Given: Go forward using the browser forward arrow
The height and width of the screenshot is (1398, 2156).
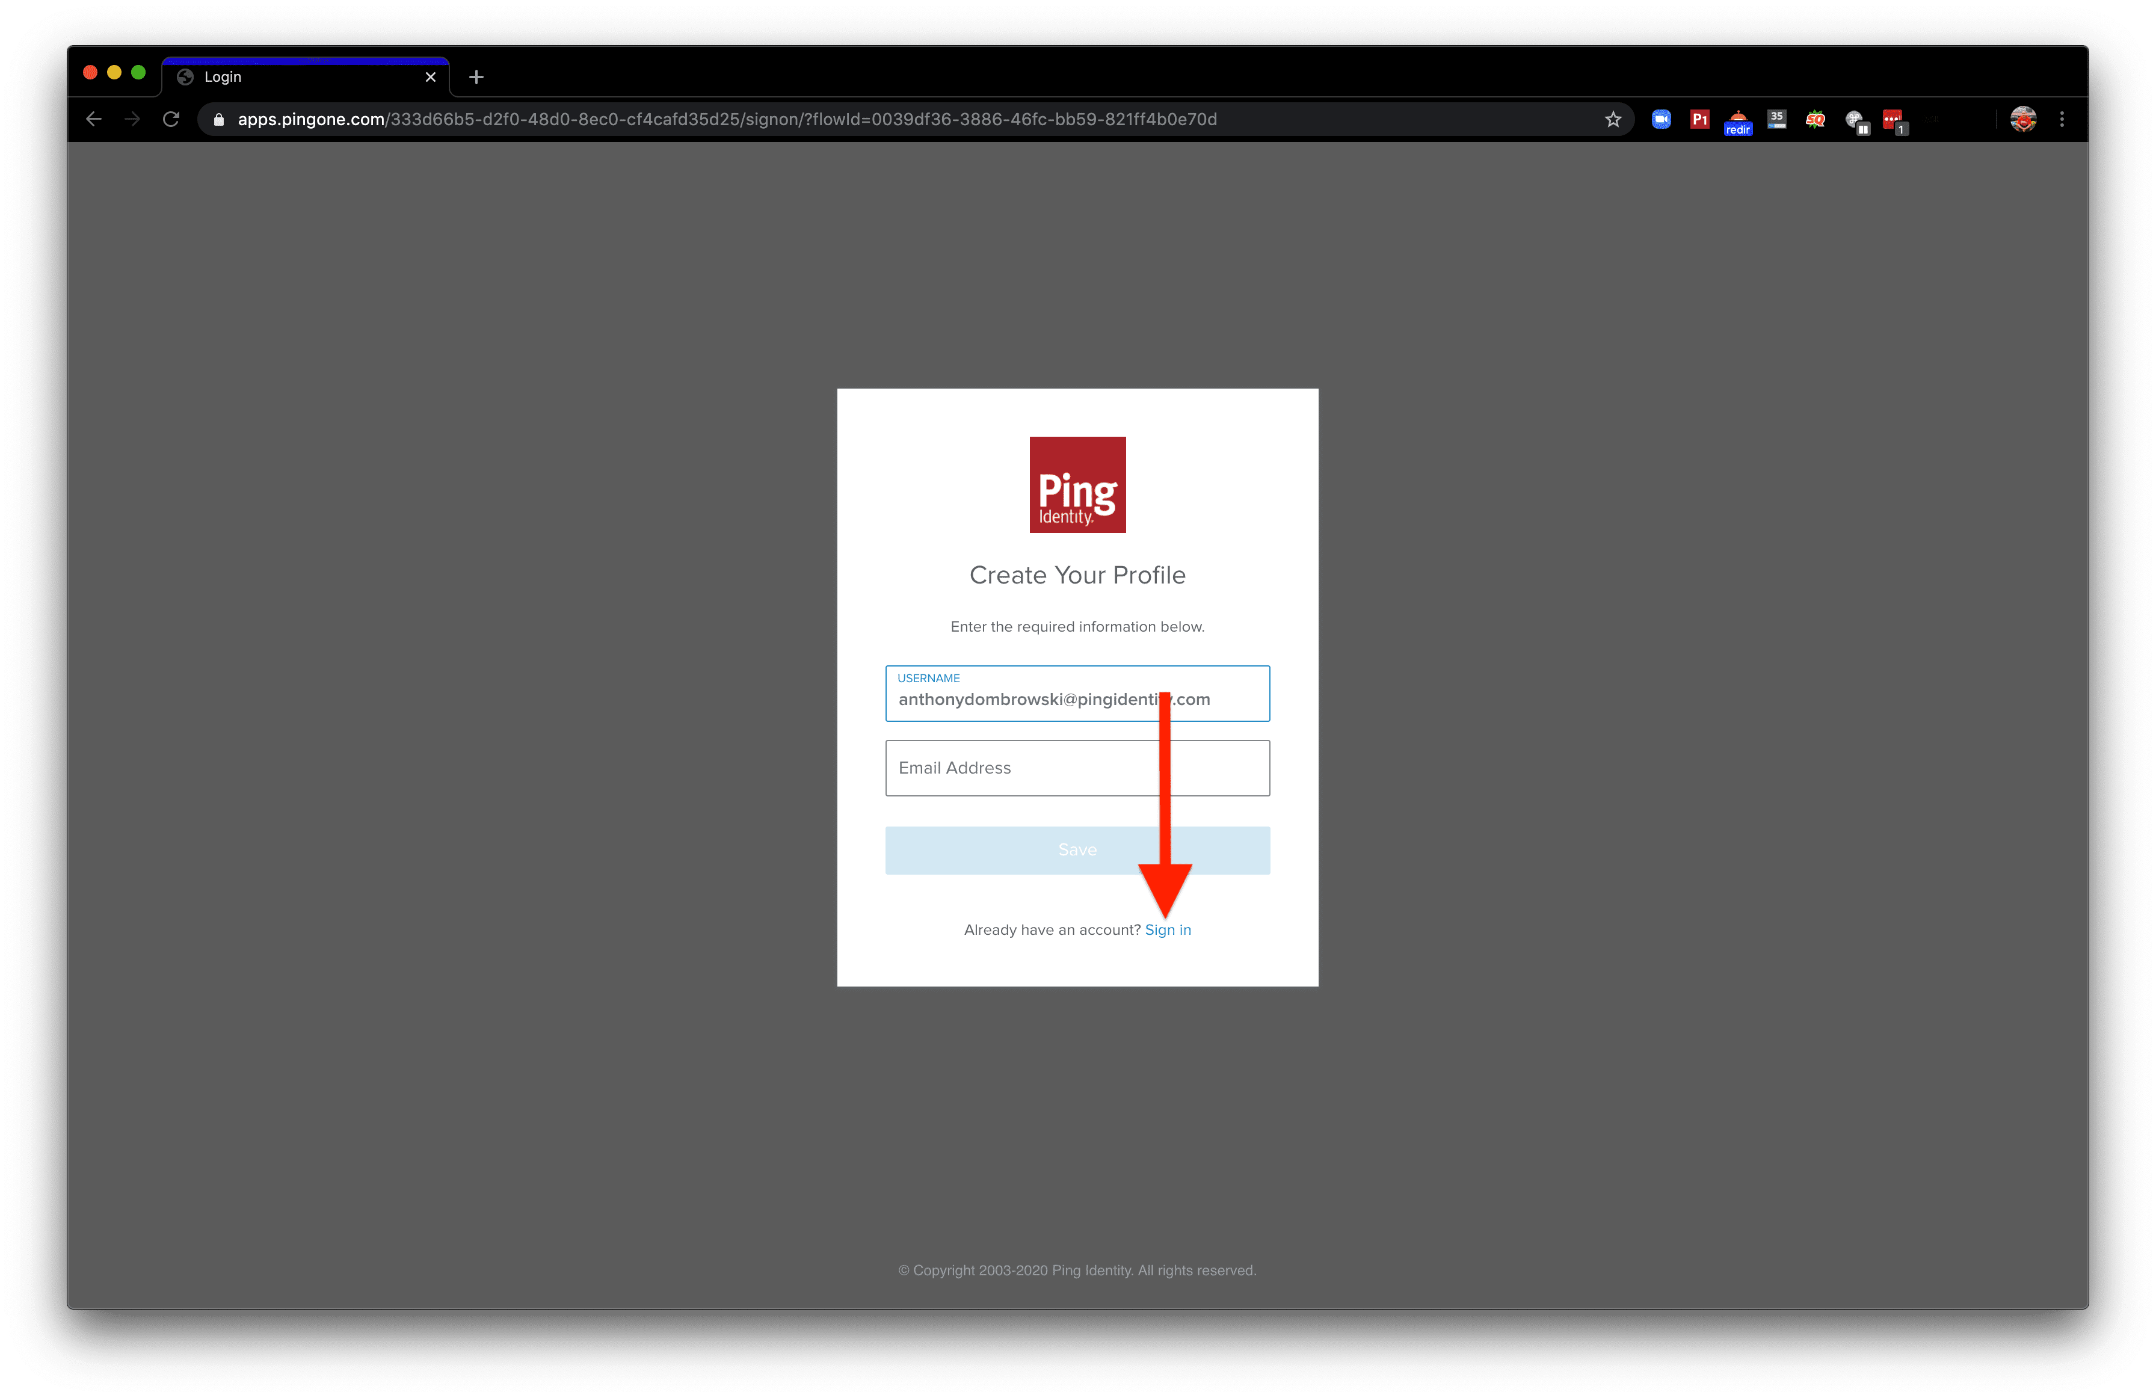Looking at the screenshot, I should pyautogui.click(x=132, y=120).
